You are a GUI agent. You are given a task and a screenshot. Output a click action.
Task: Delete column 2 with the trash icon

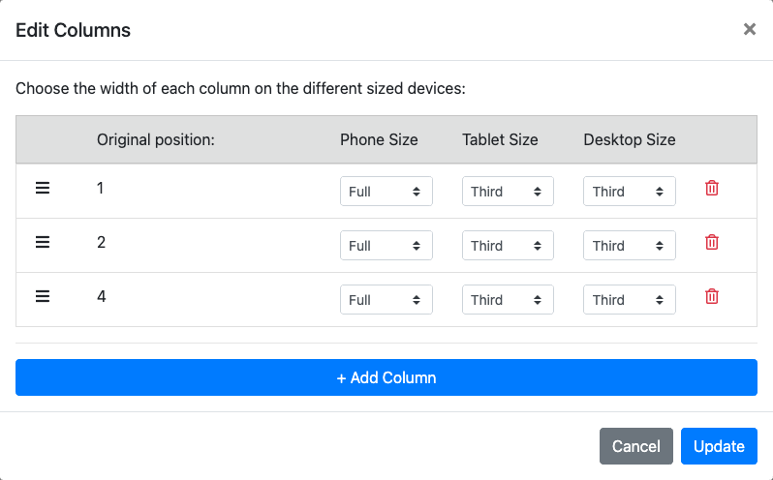pos(712,243)
